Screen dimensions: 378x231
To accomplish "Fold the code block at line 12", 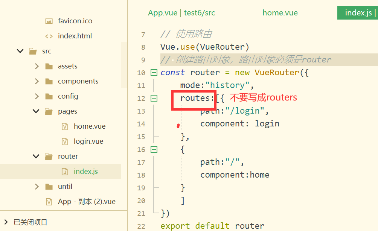I will pyautogui.click(x=154, y=98).
